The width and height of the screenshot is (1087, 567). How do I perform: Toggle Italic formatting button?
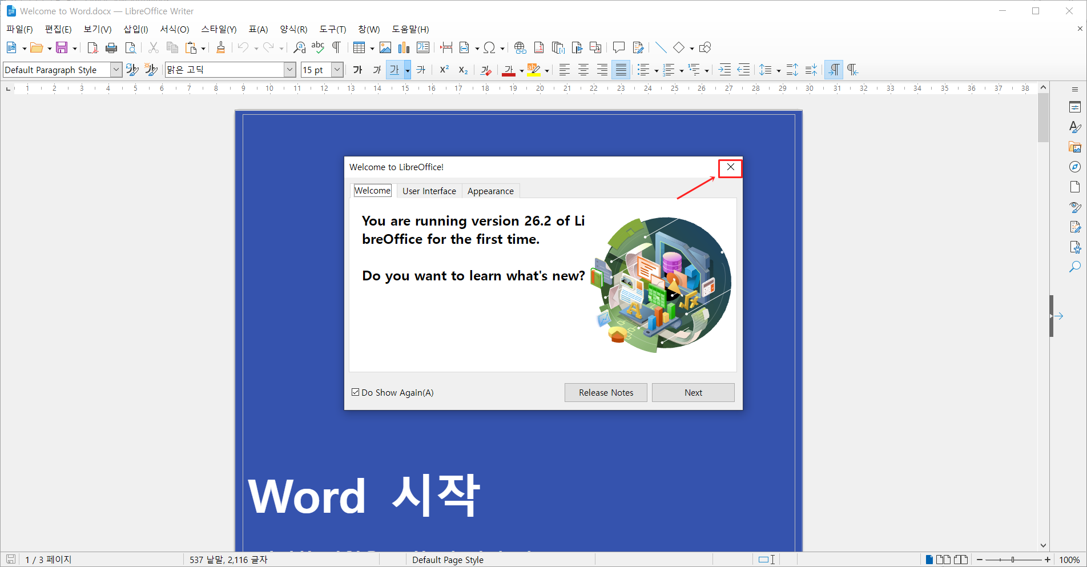click(377, 70)
